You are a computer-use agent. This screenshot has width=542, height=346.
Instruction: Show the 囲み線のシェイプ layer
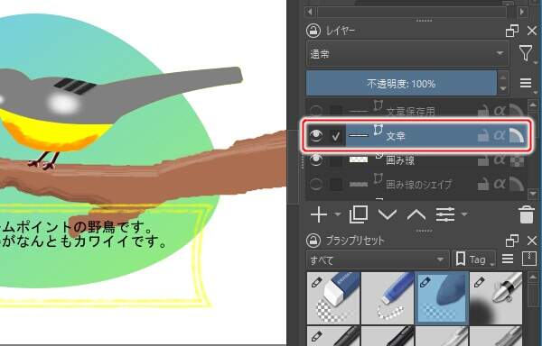[x=316, y=184]
